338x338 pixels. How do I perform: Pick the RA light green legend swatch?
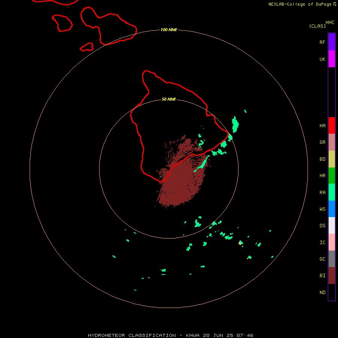tap(332, 192)
